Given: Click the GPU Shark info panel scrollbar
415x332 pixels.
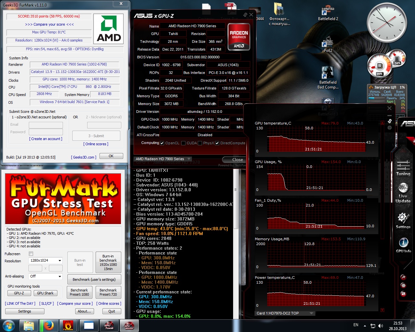Looking at the screenshot, I should (236, 198).
